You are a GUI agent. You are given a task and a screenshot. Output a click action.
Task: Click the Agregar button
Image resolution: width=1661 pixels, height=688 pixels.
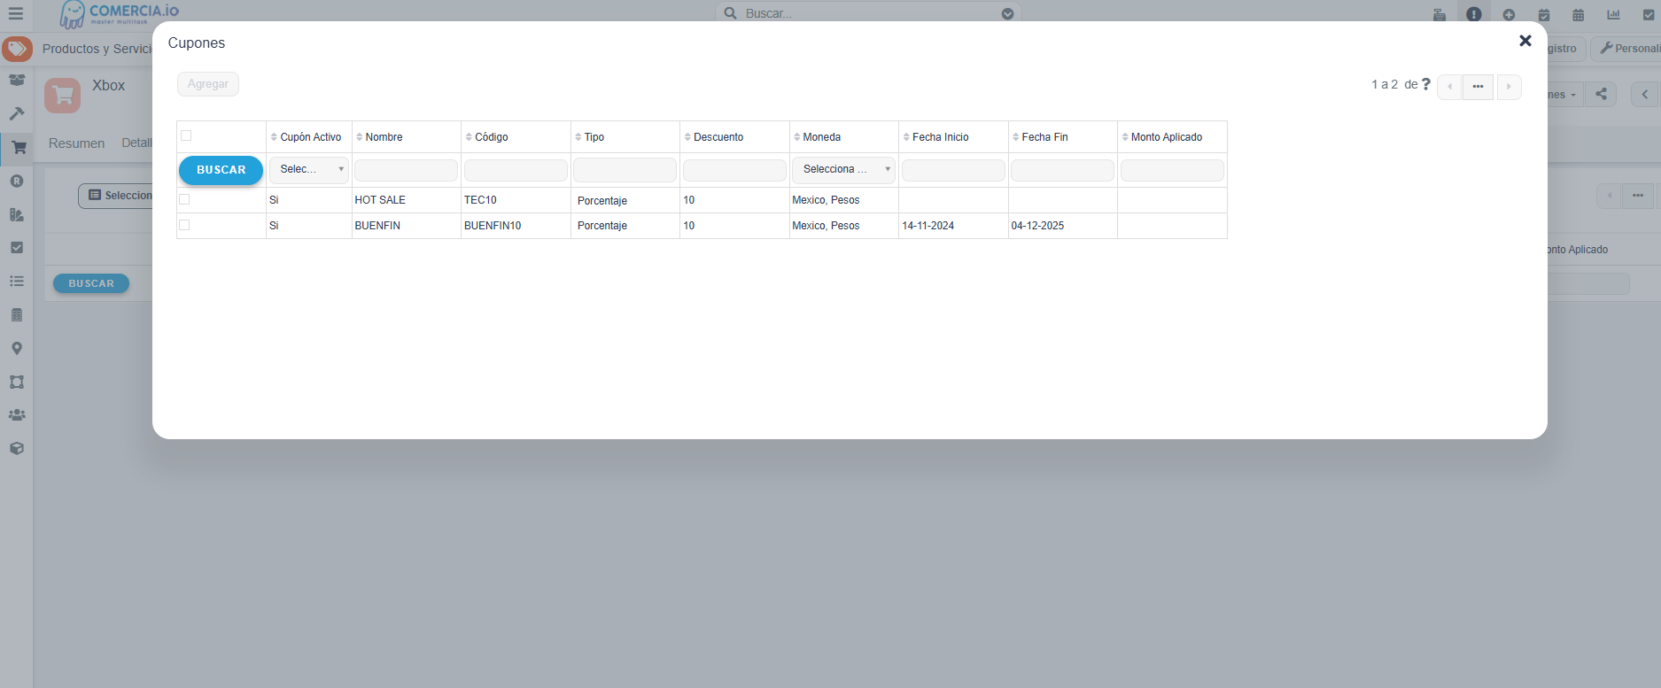tap(208, 84)
